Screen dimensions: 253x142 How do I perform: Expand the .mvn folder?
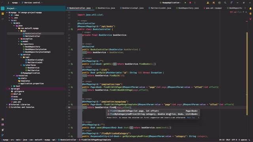(x=9, y=18)
